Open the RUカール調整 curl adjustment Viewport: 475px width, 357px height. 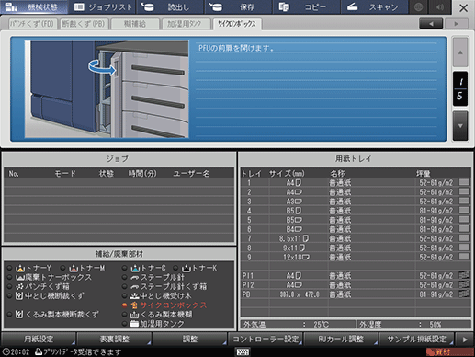[x=341, y=339]
